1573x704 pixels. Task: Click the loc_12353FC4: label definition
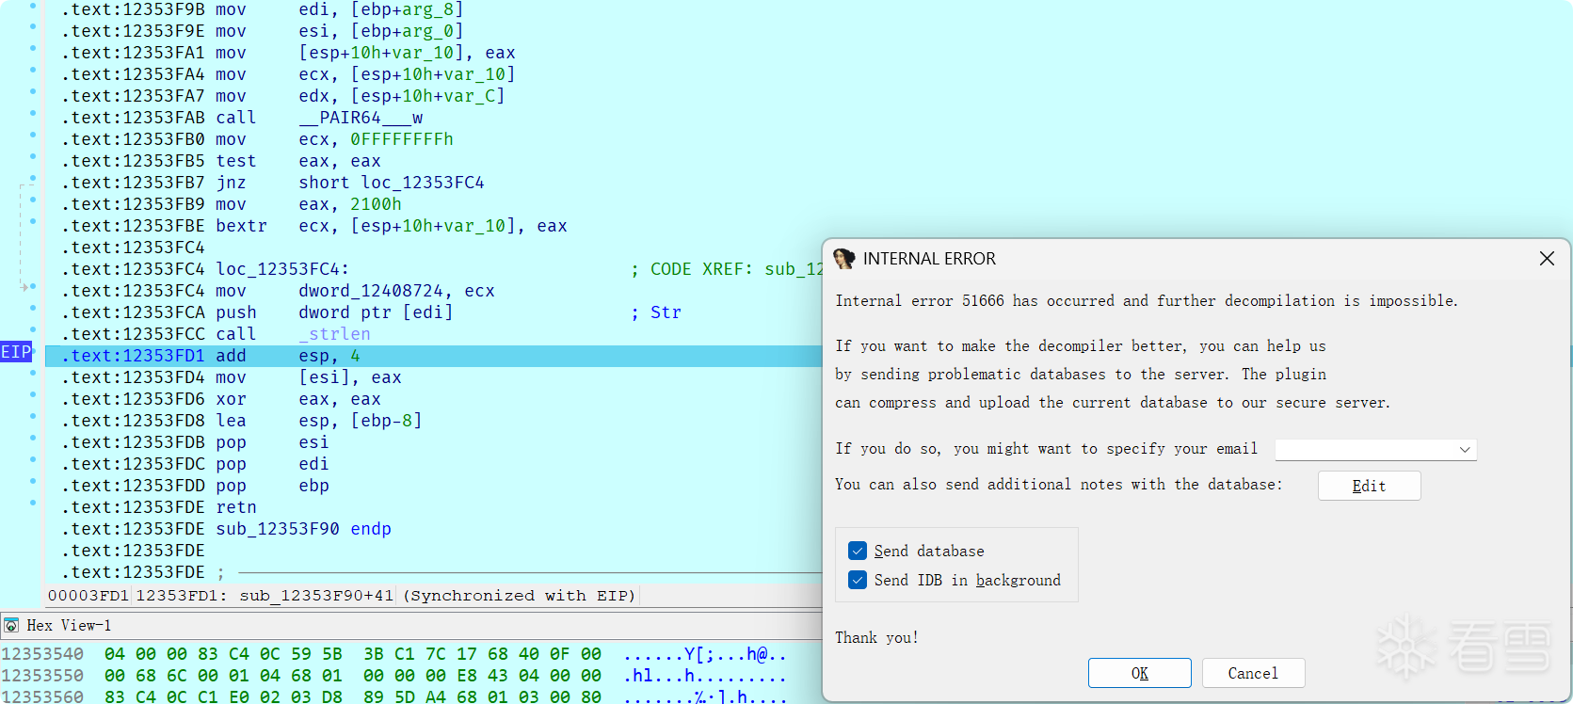point(282,269)
